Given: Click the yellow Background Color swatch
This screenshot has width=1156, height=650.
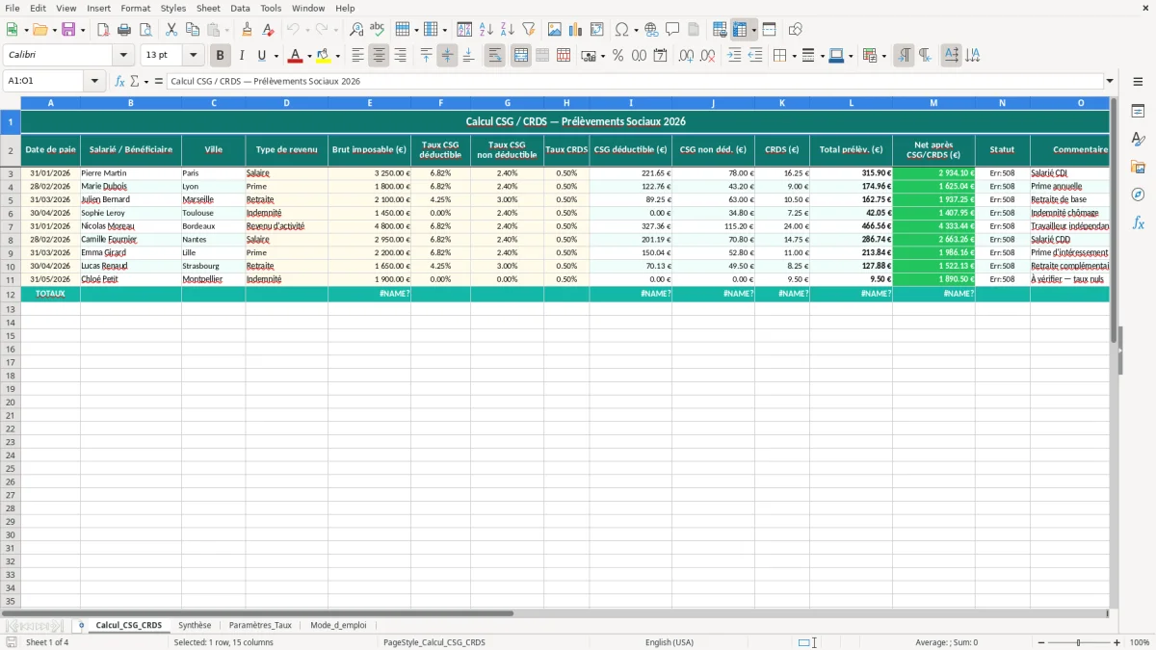Looking at the screenshot, I should pyautogui.click(x=324, y=56).
